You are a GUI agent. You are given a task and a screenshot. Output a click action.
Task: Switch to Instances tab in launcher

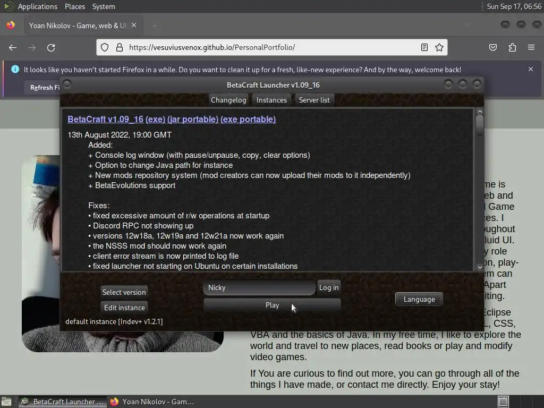[x=271, y=100]
